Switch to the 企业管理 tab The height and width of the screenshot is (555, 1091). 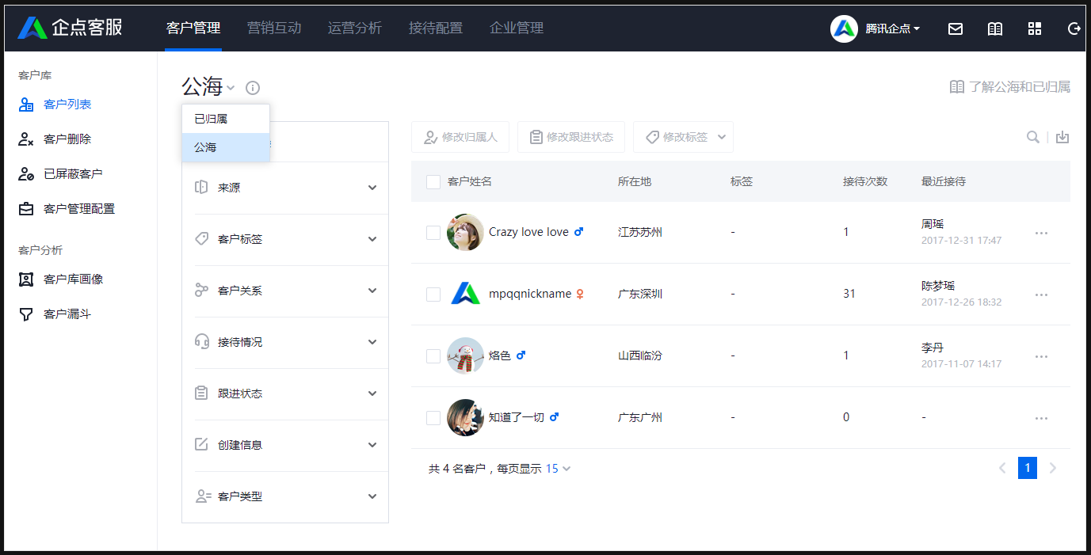pos(517,29)
